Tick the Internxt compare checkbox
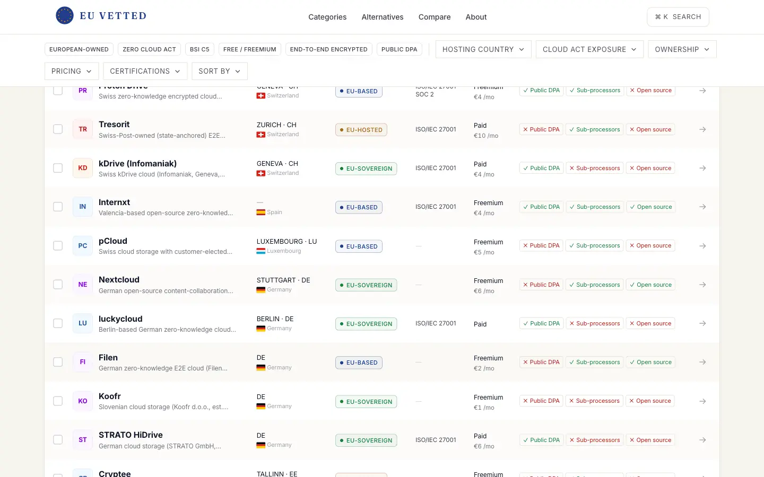Screen dimensions: 764x477 (x=58, y=207)
